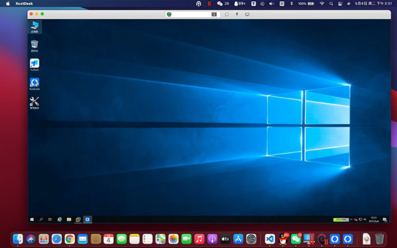
Task: Open Apple TV from the Dock
Action: pyautogui.click(x=225, y=239)
